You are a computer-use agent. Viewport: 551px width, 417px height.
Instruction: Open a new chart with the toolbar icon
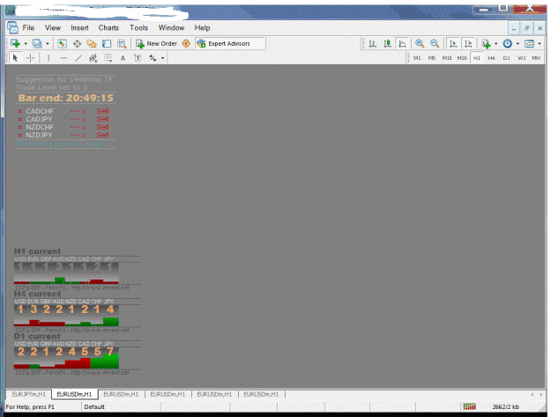tap(15, 43)
